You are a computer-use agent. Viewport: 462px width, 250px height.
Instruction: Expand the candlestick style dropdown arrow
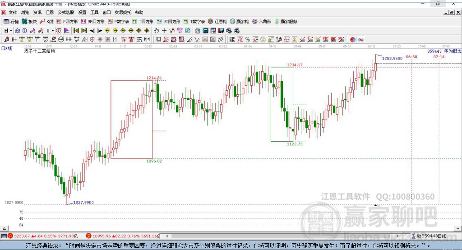53,31
